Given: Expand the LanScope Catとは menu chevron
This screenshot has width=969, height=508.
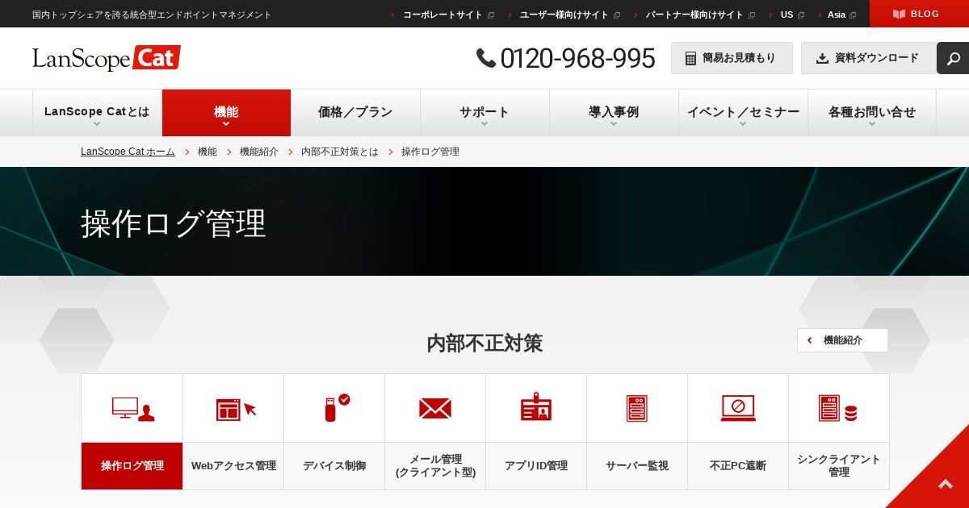Looking at the screenshot, I should click(97, 124).
